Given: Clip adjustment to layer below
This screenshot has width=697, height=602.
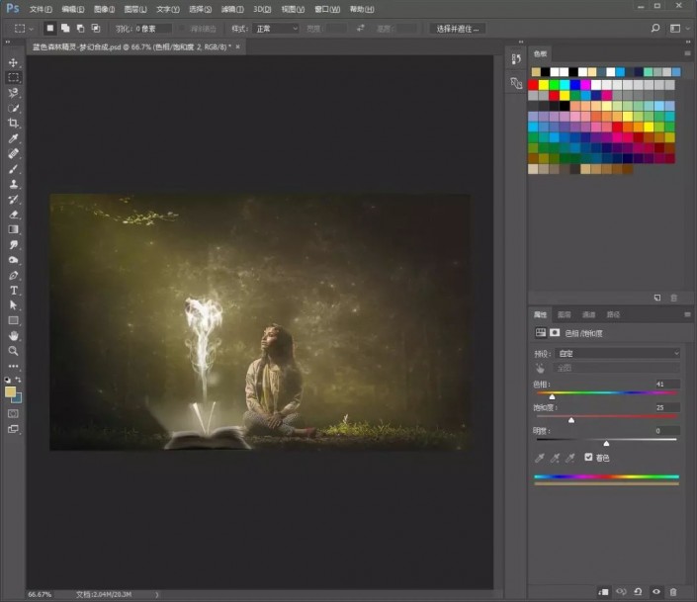Looking at the screenshot, I should coord(604,592).
